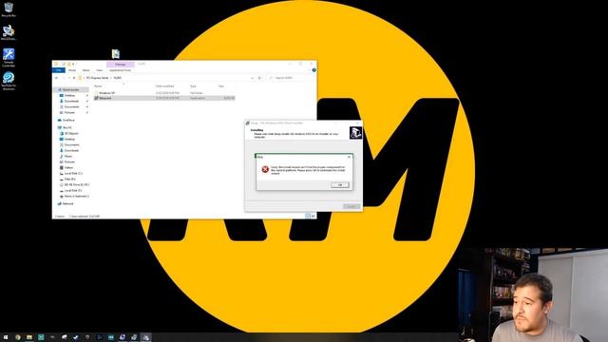Open the Share ribbon tab
The image size is (608, 342).
click(85, 70)
